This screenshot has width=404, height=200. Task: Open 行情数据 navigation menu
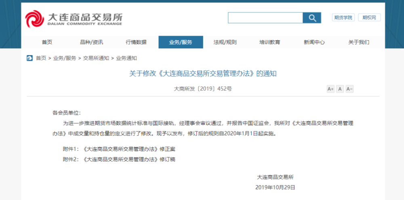[136, 42]
